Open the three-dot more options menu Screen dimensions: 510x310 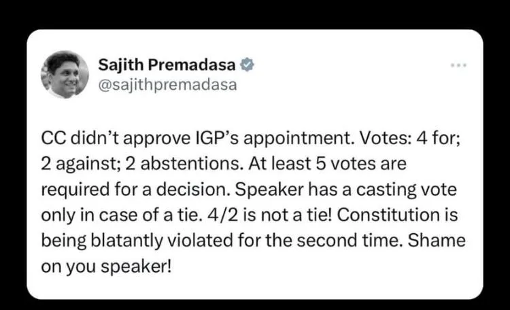(458, 65)
